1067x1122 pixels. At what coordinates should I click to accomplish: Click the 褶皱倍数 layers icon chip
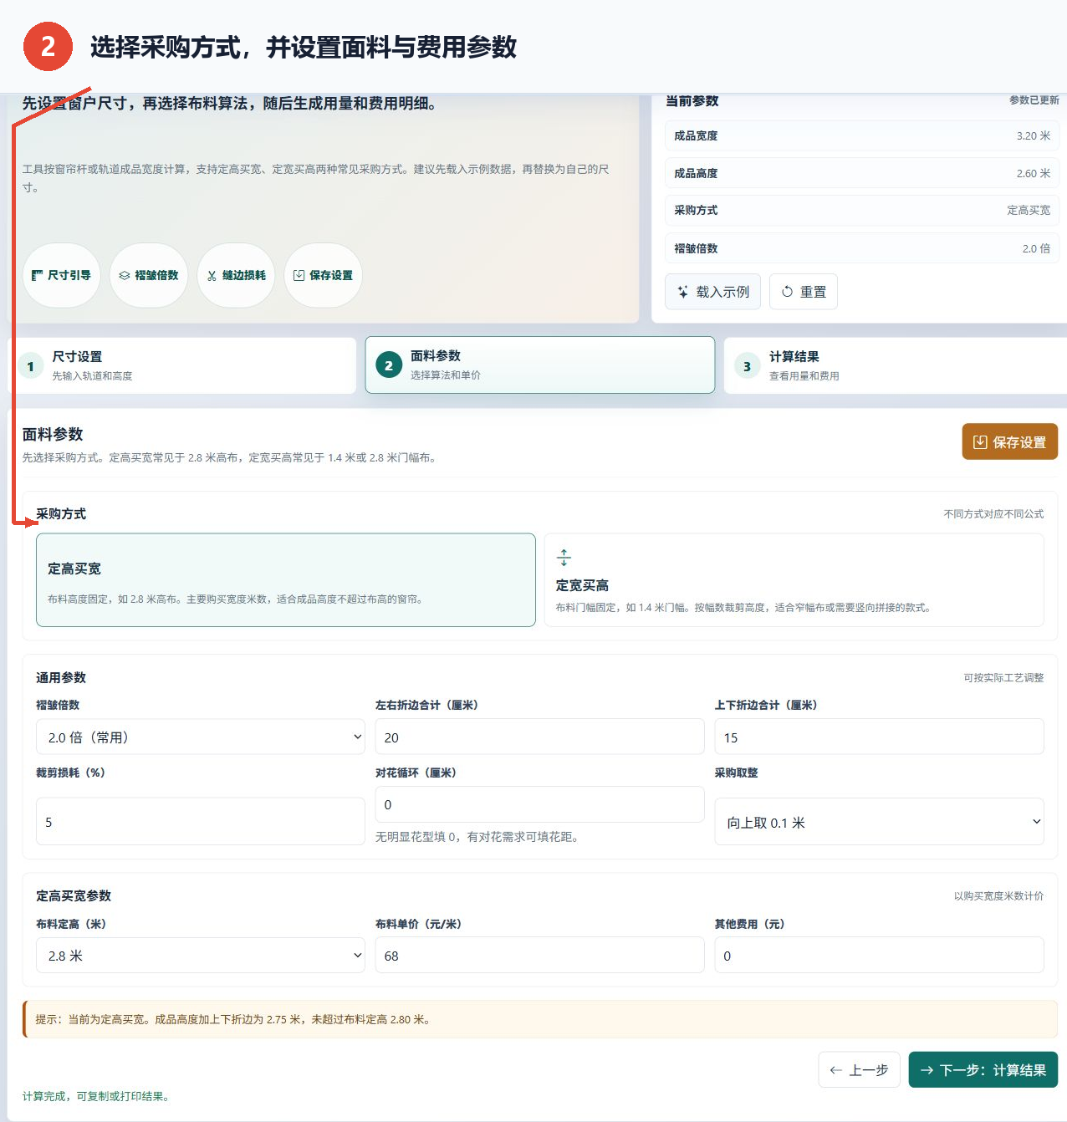(149, 275)
